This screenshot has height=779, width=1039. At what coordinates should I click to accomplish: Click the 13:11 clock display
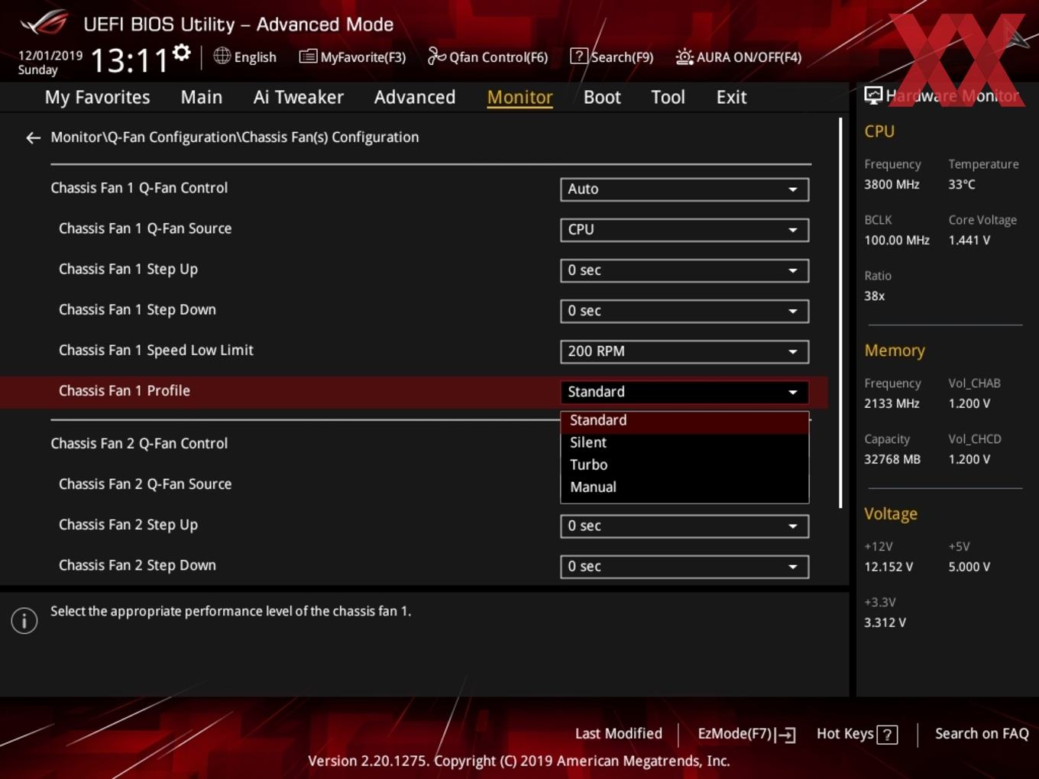pos(129,60)
